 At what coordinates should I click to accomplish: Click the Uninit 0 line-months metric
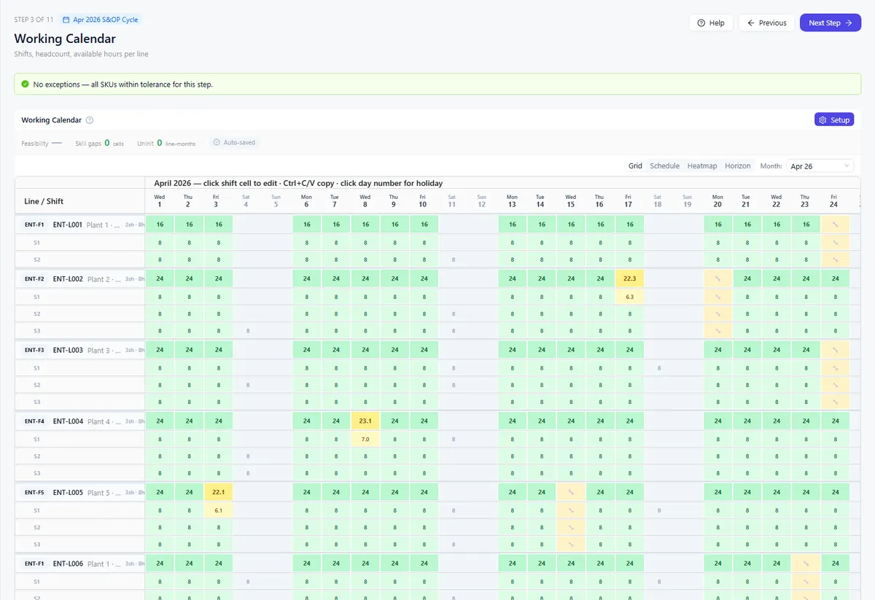pos(166,144)
